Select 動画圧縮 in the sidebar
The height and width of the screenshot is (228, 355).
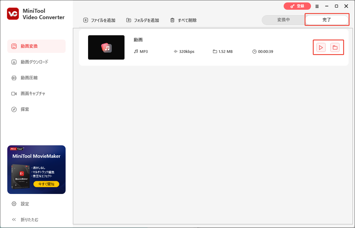(x=36, y=78)
